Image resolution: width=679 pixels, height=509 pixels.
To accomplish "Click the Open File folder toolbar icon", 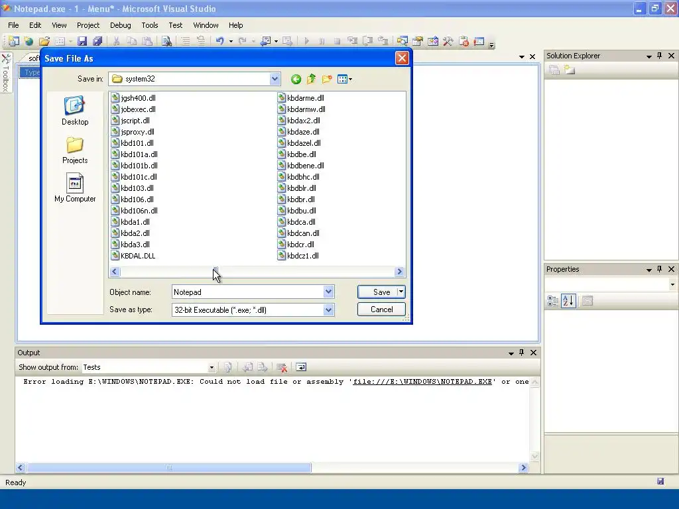I will (x=44, y=41).
